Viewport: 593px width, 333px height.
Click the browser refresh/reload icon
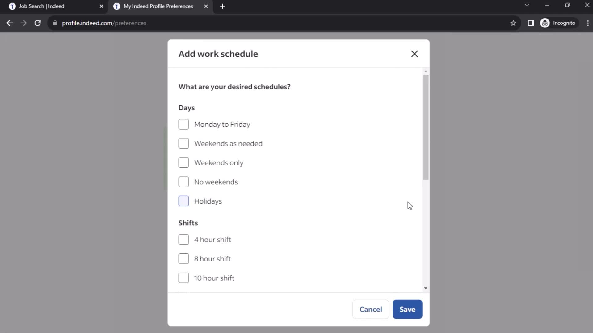click(37, 23)
